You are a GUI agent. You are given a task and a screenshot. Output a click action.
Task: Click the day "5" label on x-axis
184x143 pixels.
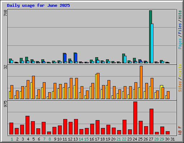pyautogui.click(x=33, y=139)
